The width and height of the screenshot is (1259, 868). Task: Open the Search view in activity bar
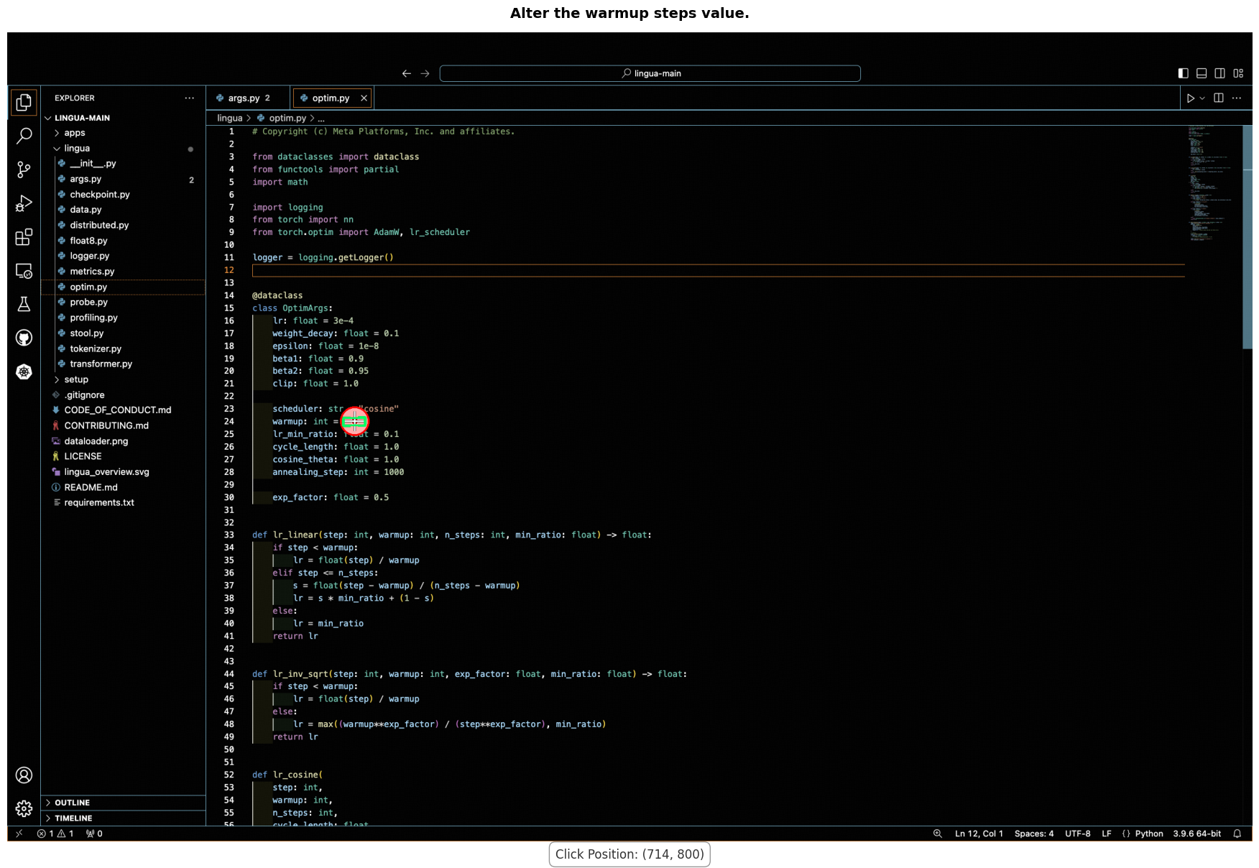(x=24, y=136)
